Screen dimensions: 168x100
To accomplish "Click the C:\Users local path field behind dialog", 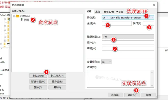I will (x=5, y=15).
